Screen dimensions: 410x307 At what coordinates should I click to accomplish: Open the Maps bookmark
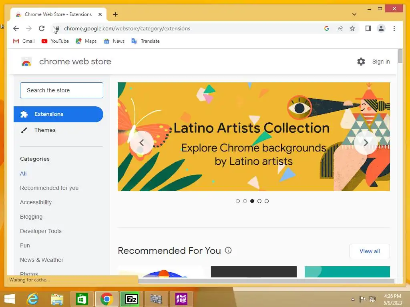(86, 41)
